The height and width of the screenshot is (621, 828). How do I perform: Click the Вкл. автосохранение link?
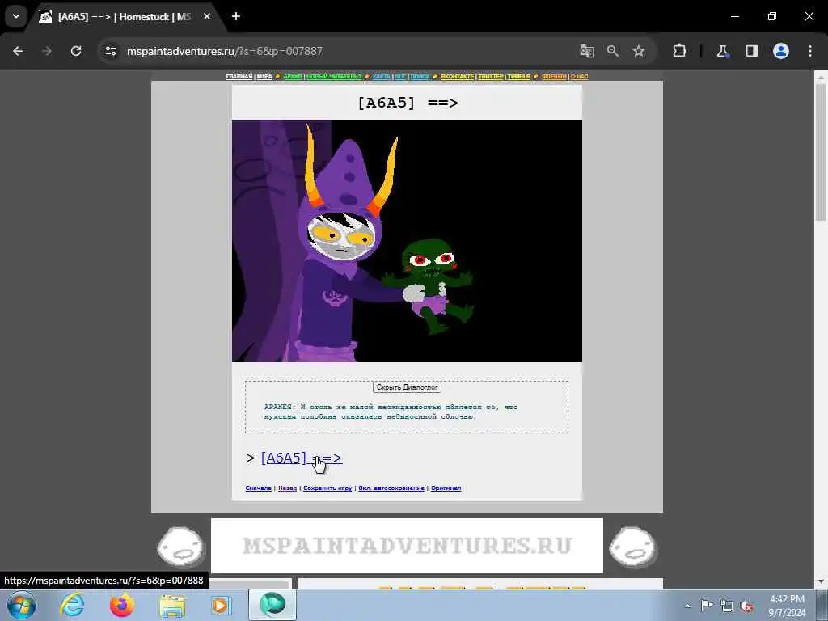391,488
